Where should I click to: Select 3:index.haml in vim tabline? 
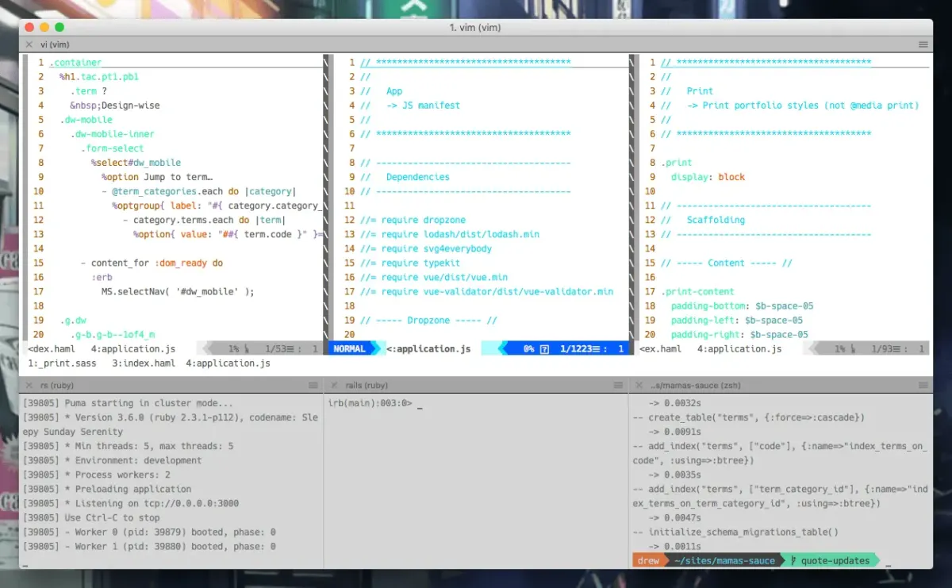[x=144, y=363]
